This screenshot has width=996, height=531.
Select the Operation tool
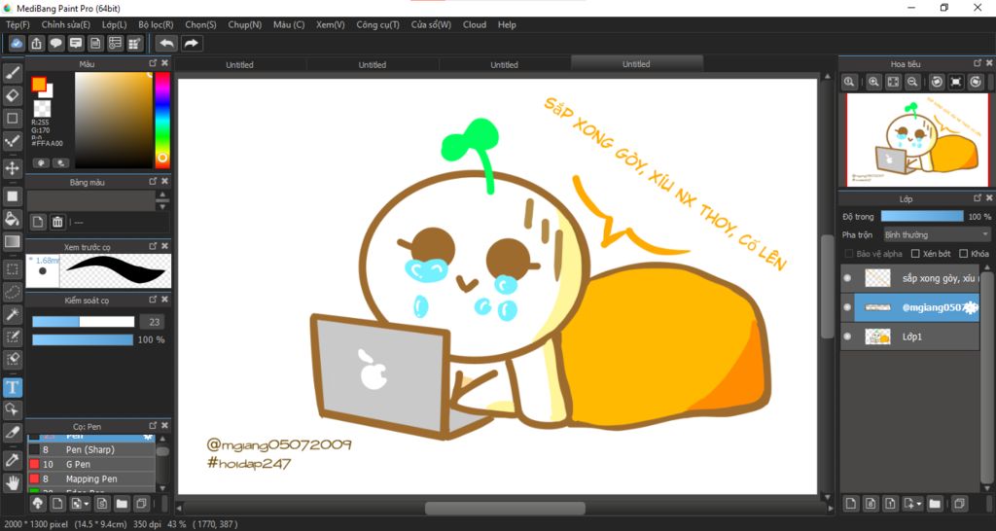click(x=12, y=409)
